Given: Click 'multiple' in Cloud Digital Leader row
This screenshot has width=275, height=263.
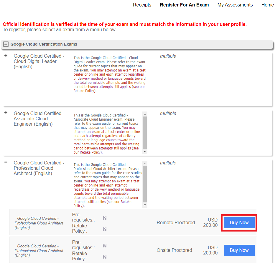Looking at the screenshot, I should [168, 56].
